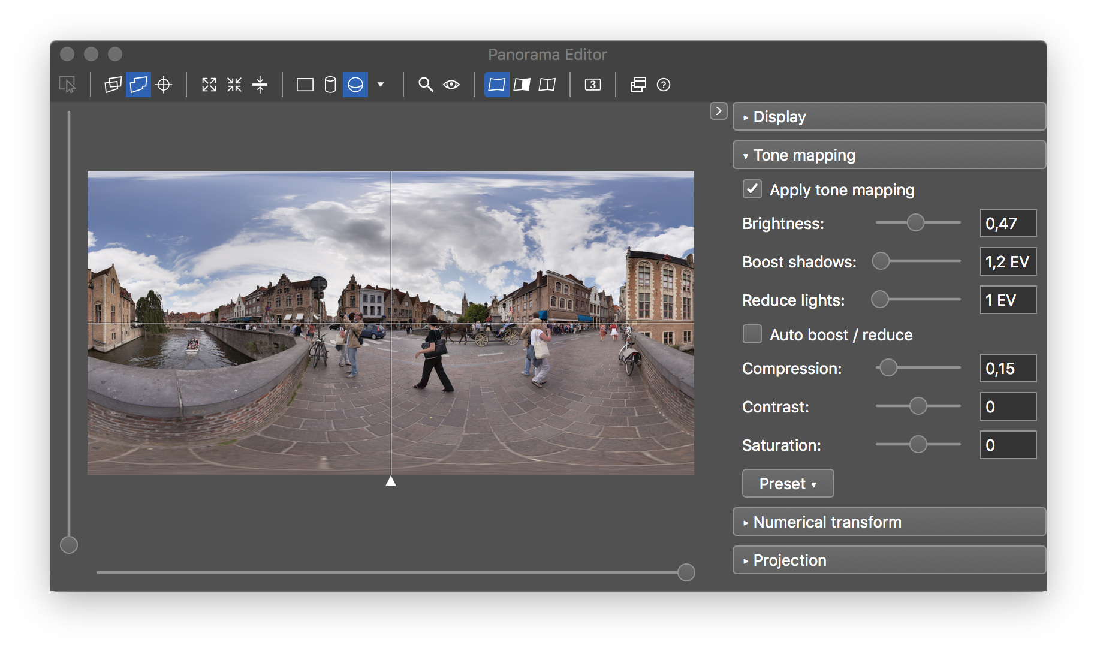The width and height of the screenshot is (1097, 651).
Task: Toggle the eye preview icon
Action: click(x=451, y=85)
